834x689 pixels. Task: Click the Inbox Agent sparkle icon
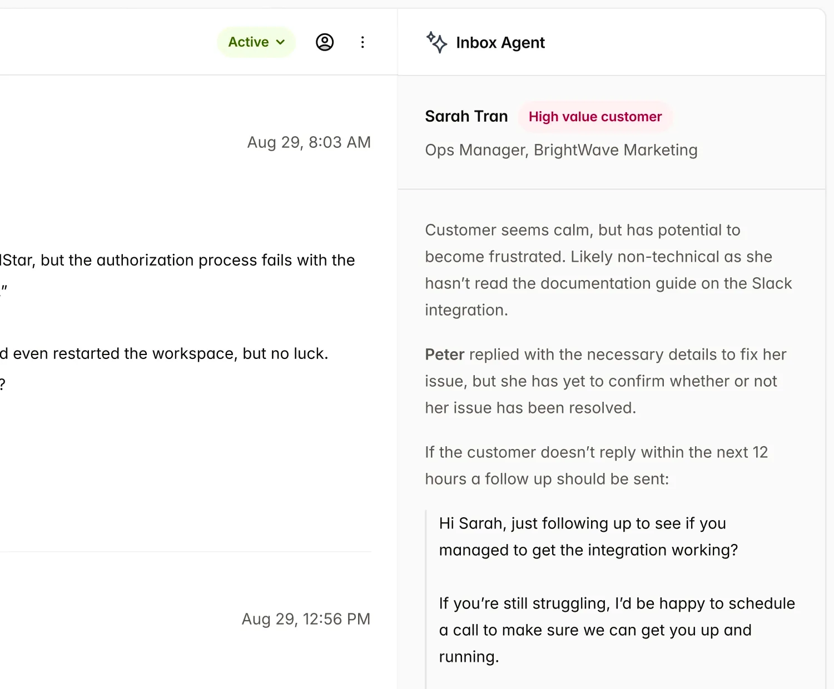[x=436, y=42]
